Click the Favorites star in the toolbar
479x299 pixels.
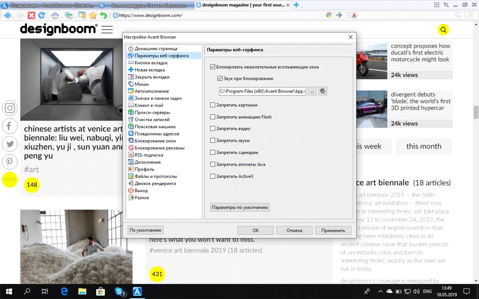pyautogui.click(x=93, y=15)
